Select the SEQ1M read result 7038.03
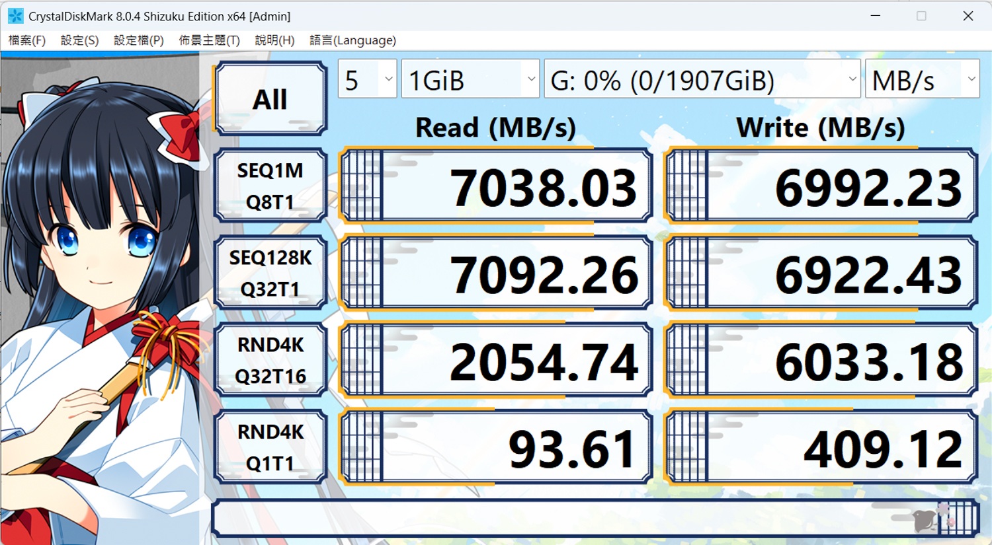The height and width of the screenshot is (545, 992). (x=495, y=186)
